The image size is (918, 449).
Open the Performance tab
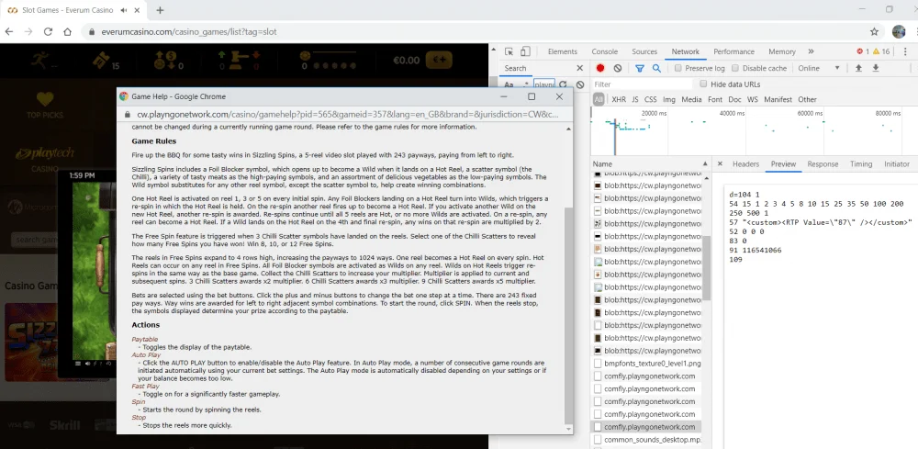733,51
